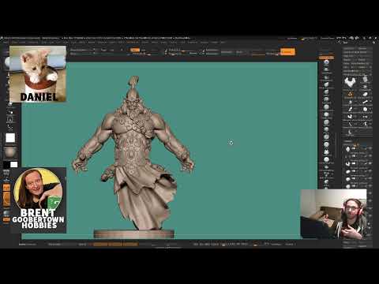
Task: Click the round base under the warrior model
Action: tap(134, 234)
